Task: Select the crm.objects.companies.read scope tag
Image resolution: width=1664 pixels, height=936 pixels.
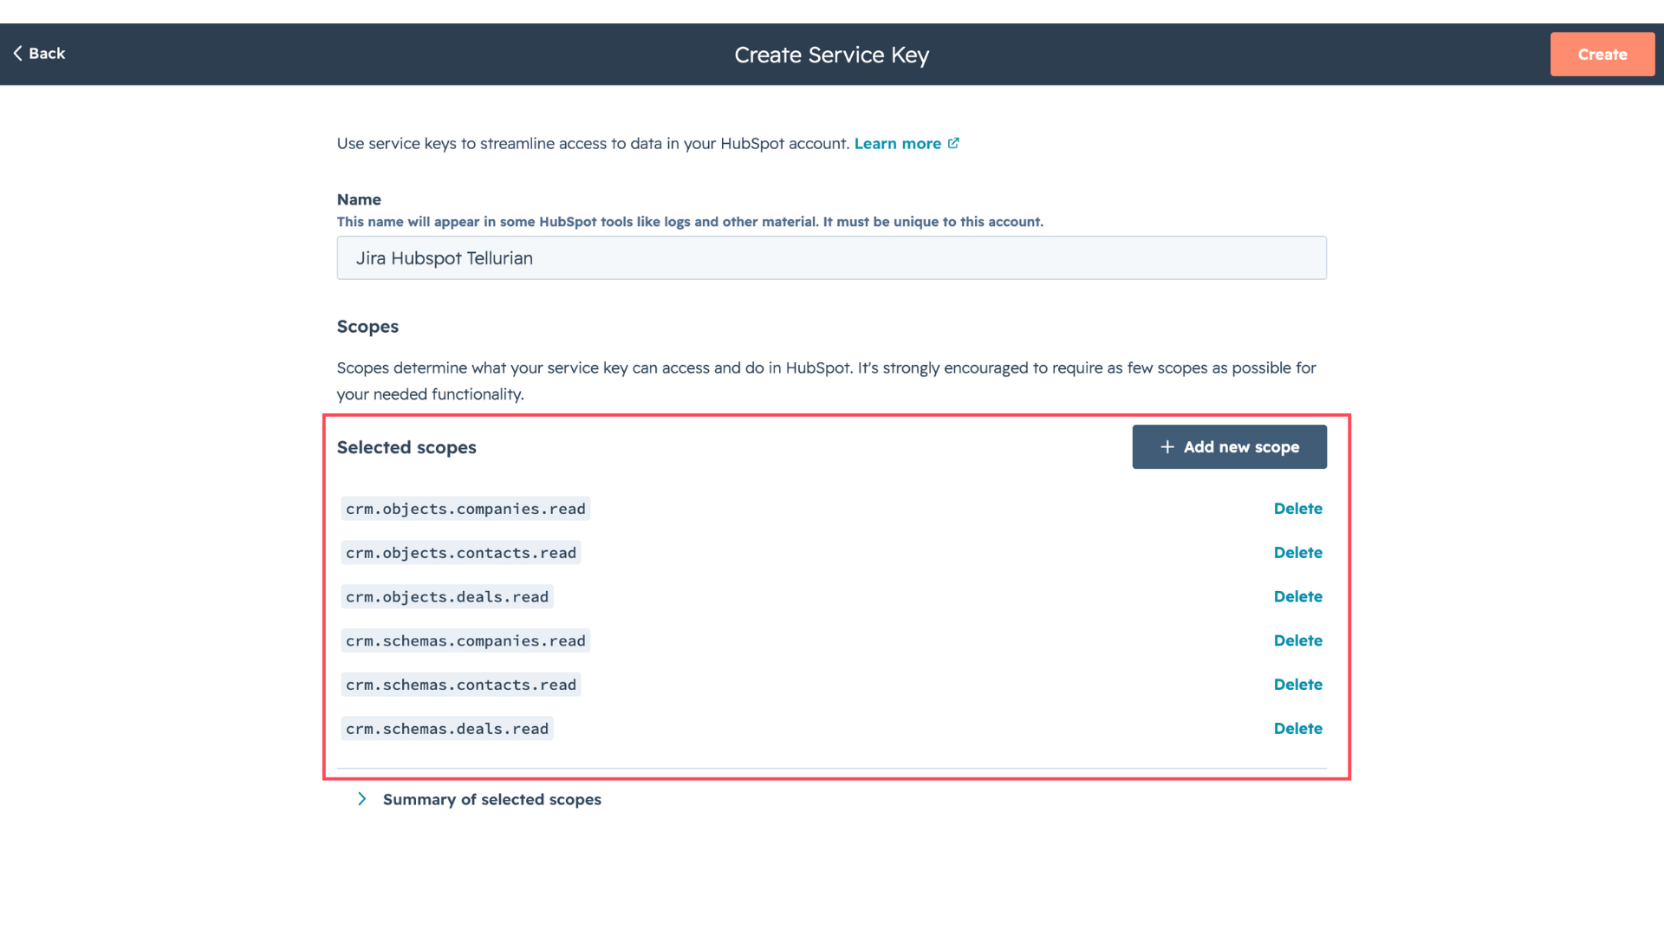Action: (465, 509)
